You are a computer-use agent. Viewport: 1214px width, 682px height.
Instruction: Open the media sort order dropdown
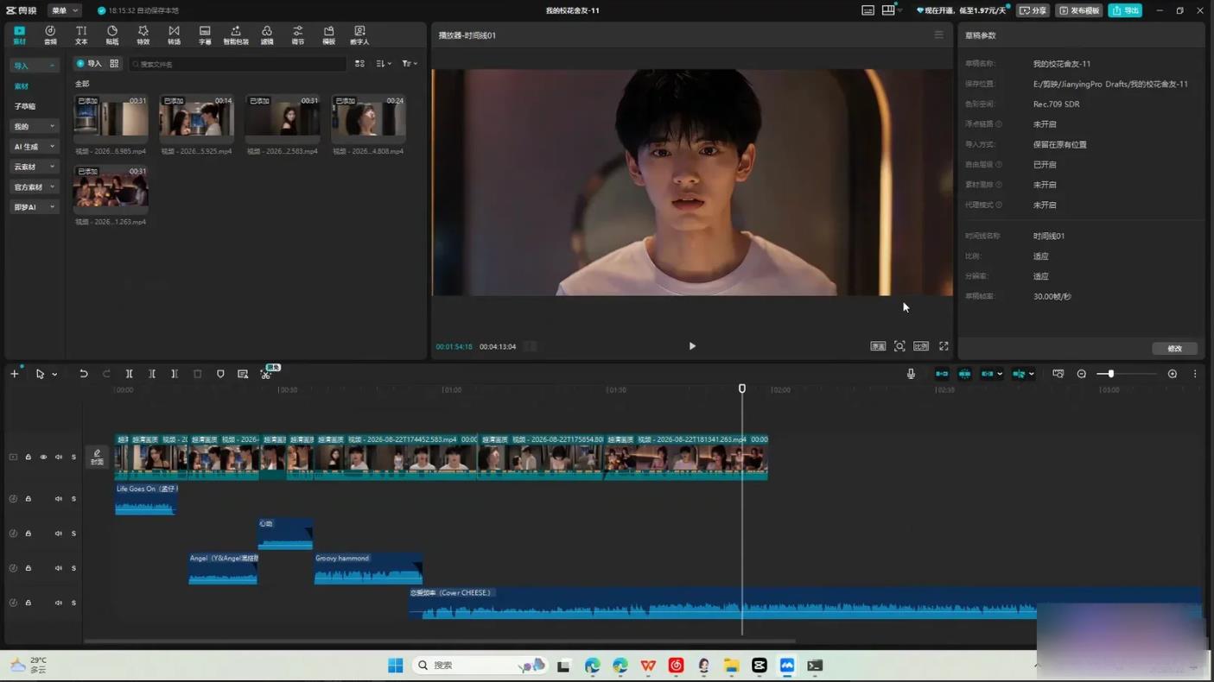pos(384,64)
